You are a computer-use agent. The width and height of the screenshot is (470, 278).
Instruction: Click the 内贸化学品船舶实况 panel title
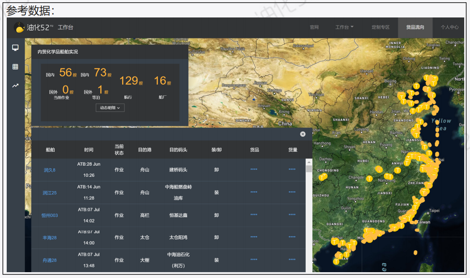coord(58,51)
